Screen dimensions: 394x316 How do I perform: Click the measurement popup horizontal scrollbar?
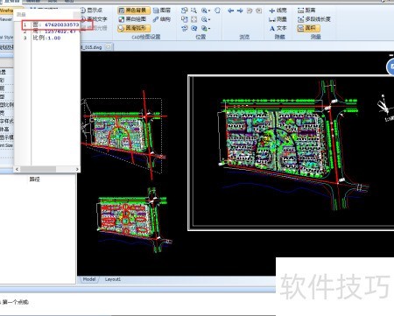click(x=47, y=169)
